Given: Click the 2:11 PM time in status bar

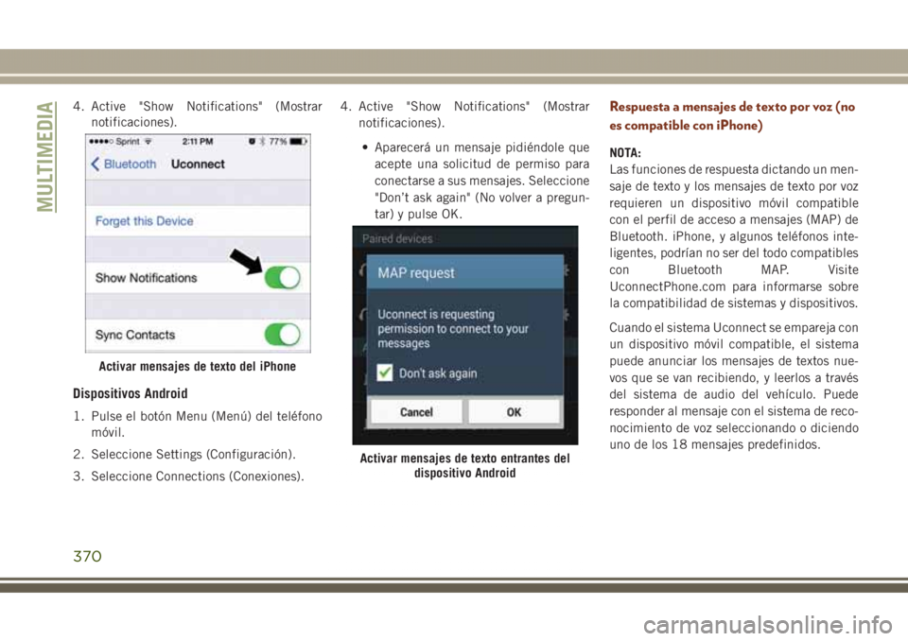Looking at the screenshot, I should 198,141.
